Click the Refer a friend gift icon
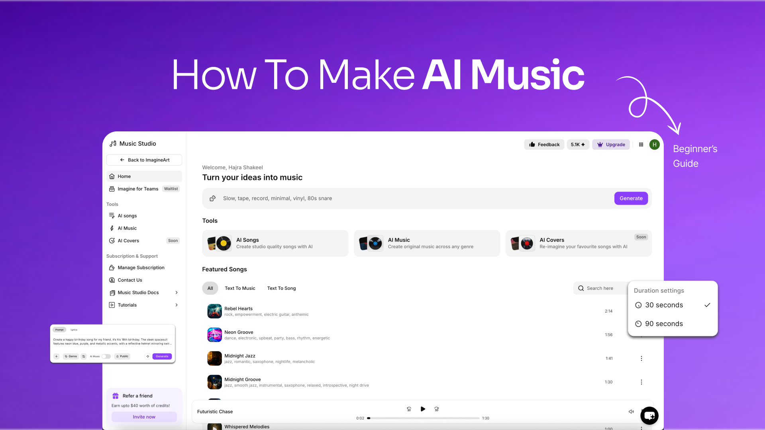This screenshot has height=430, width=765. click(116, 396)
